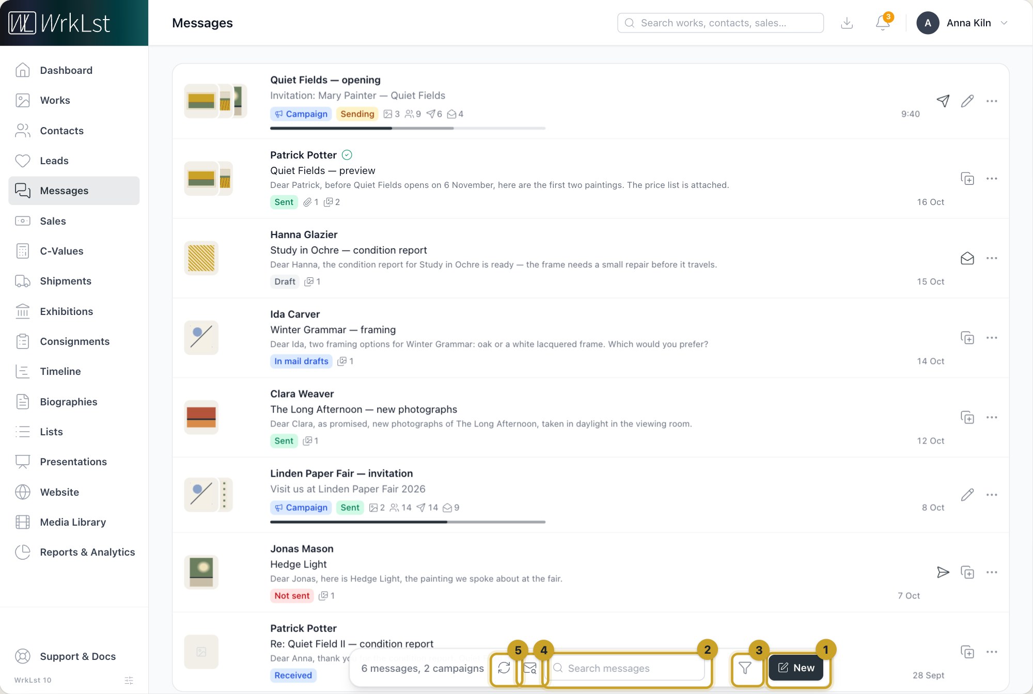Click the In mail drafts status label
Viewport: 1033px width, 694px height.
pos(301,361)
